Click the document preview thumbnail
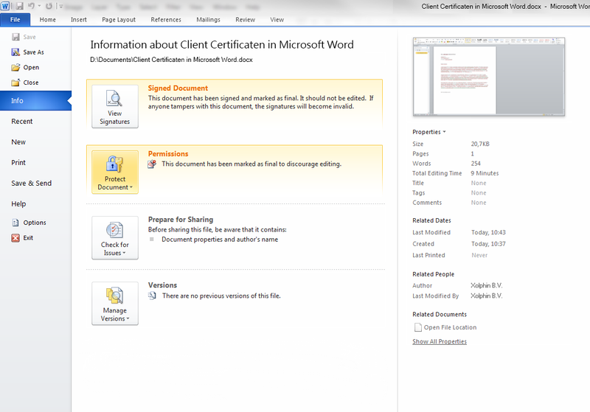Image resolution: width=590 pixels, height=412 pixels. coord(488,75)
